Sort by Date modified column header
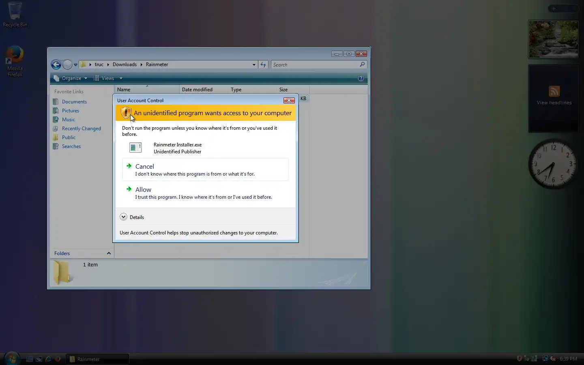The image size is (584, 365). (x=204, y=90)
